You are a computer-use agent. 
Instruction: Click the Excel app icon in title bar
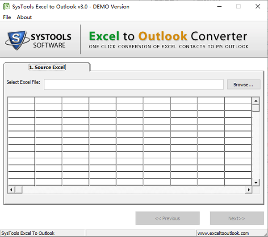tap(7, 7)
